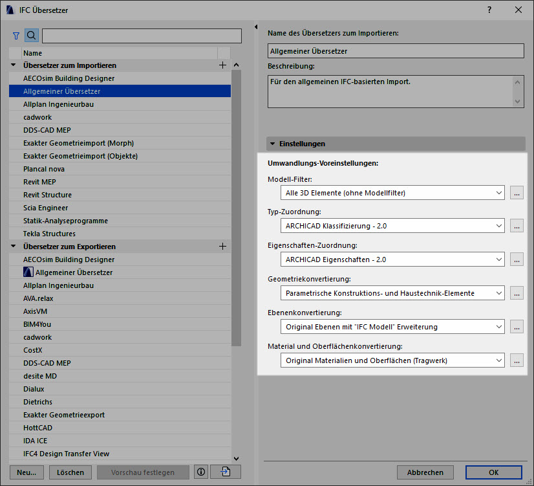
Task: Select Revit MEP translator
Action: (120, 182)
